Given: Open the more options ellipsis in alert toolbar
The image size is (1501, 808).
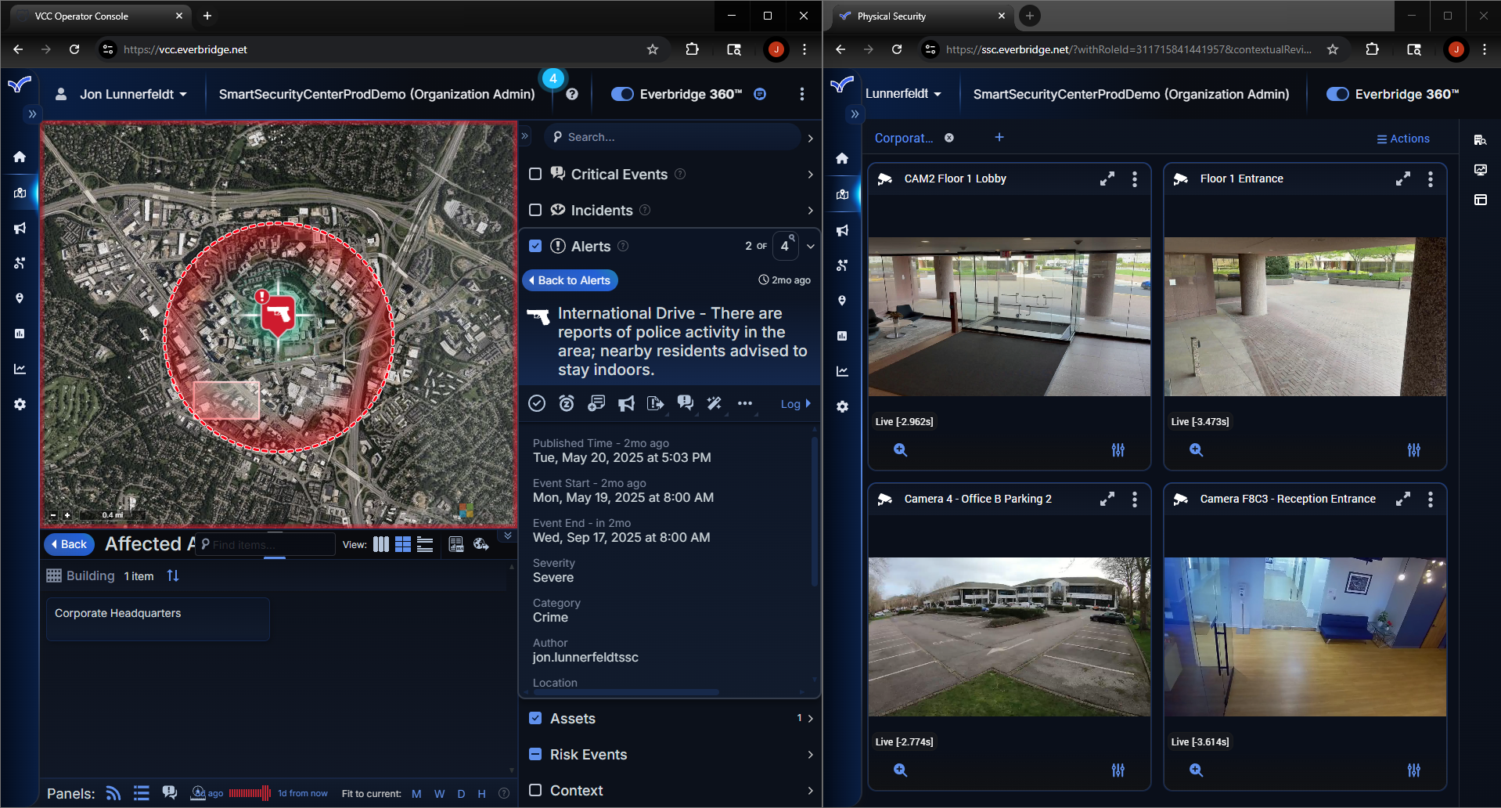Looking at the screenshot, I should pos(745,403).
